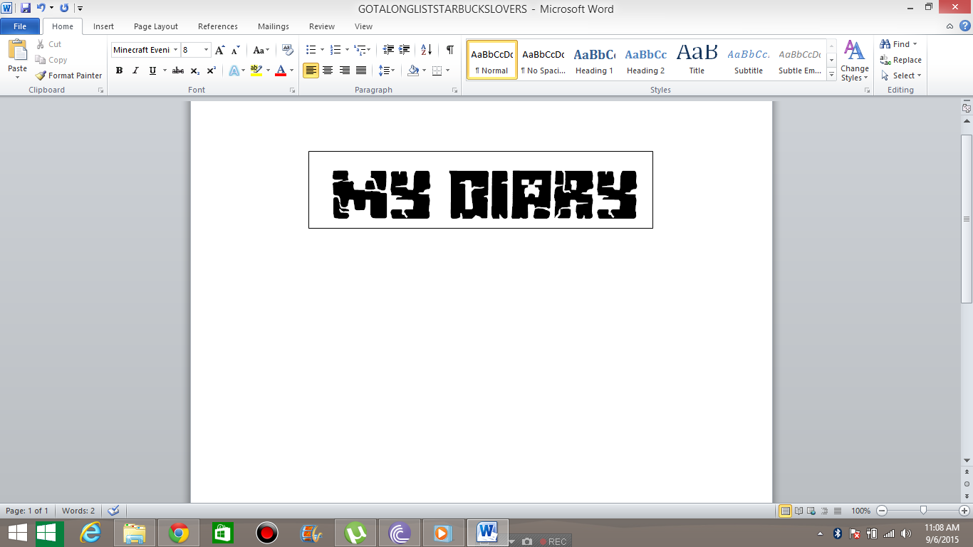Viewport: 973px width, 547px height.
Task: Apply the yellow text highlight color
Action: point(256,71)
